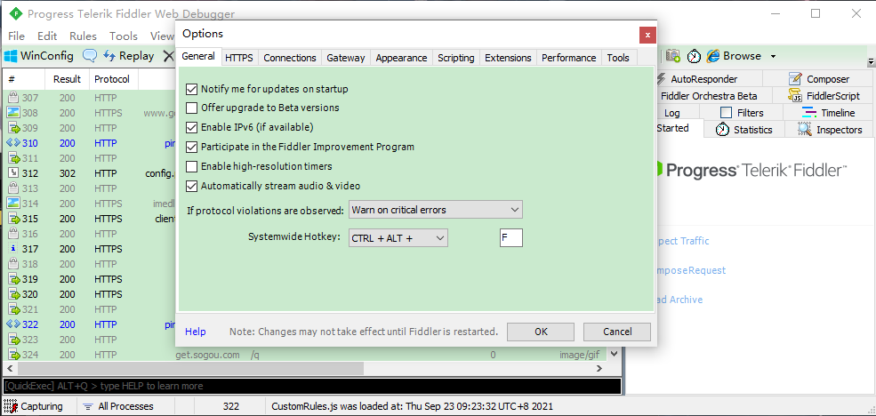
Task: Click the AutoResponder lightning icon
Action: click(661, 79)
